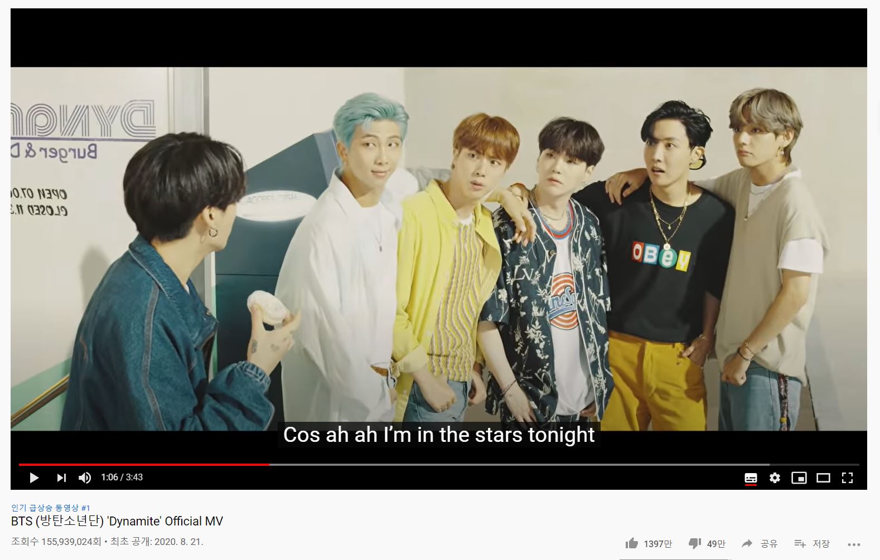Switch to miniplayer mode

click(x=799, y=478)
